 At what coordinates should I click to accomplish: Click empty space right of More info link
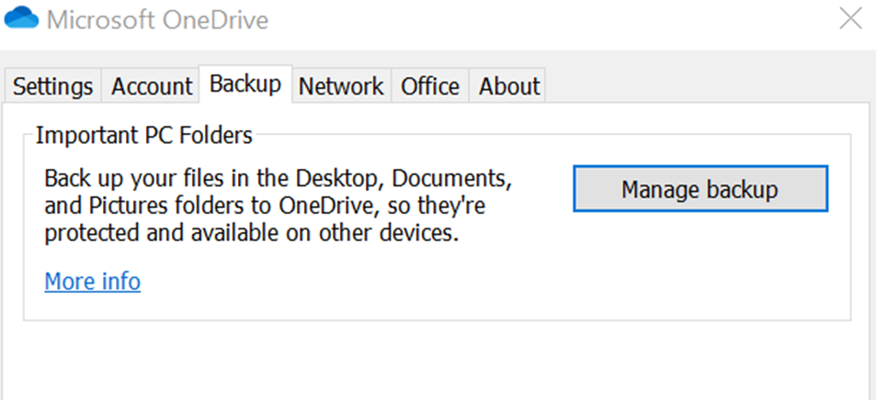coord(368,281)
